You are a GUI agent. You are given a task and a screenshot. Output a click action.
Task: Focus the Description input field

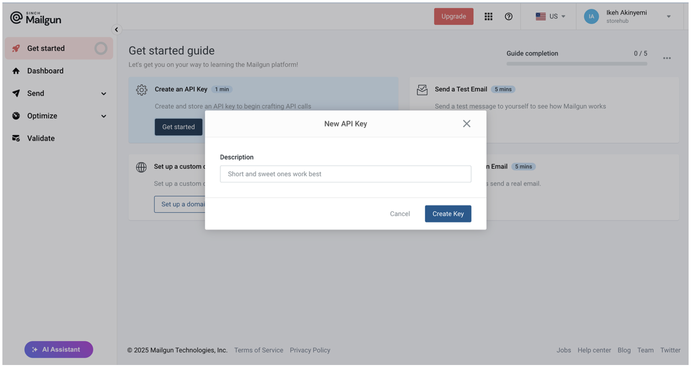pyautogui.click(x=345, y=174)
